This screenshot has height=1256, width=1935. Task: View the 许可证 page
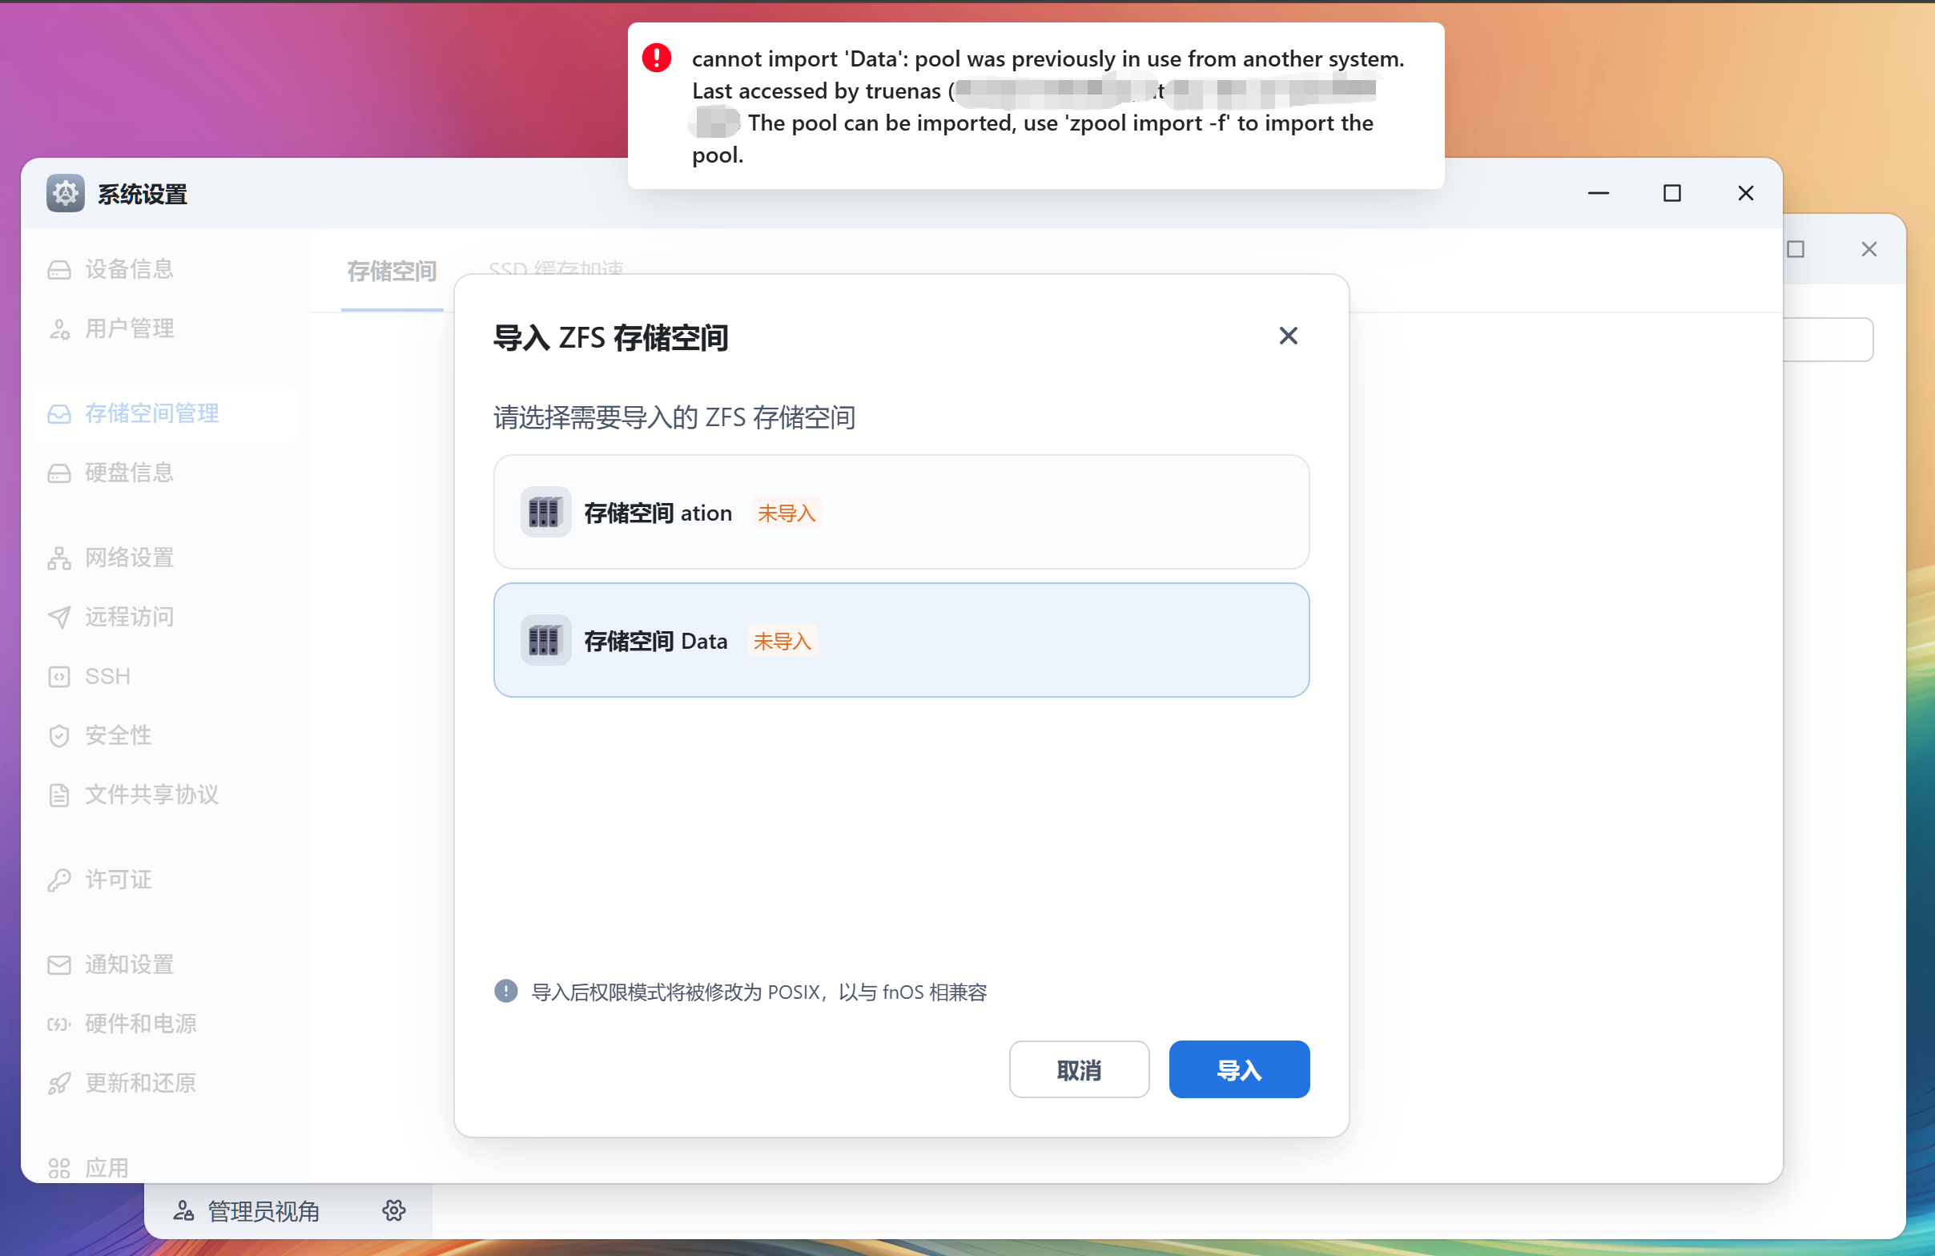click(x=119, y=879)
